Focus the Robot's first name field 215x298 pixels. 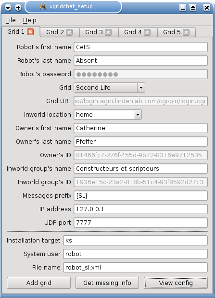tap(140, 47)
